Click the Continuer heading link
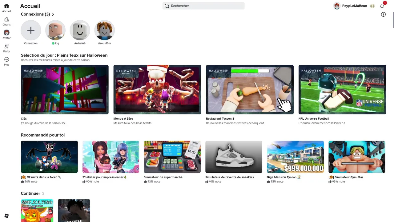Viewport: 394px width, 222px height. [30, 193]
